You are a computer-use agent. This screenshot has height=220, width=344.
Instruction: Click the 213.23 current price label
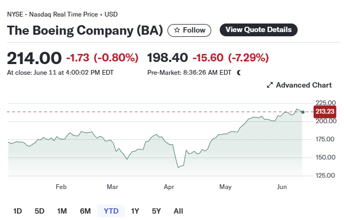coord(324,112)
